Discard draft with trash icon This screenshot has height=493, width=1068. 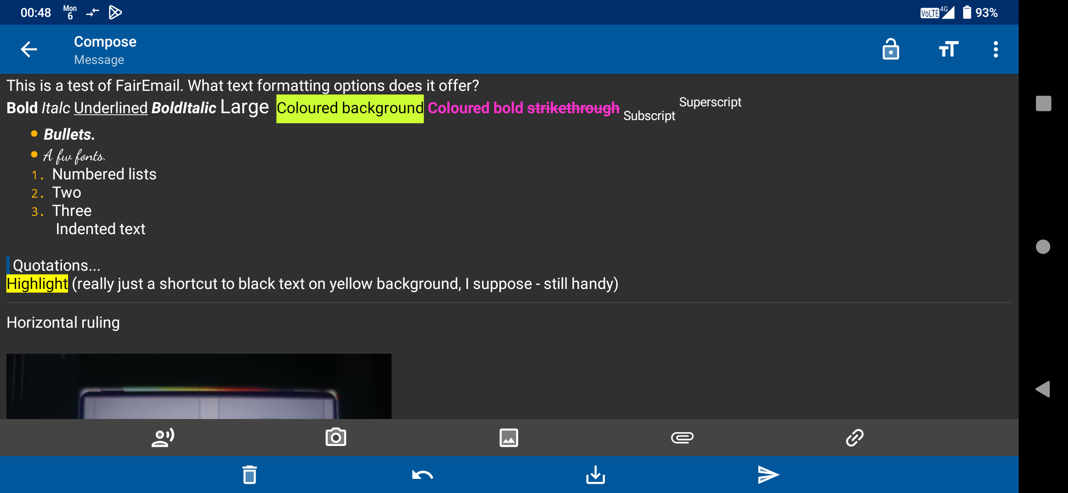[249, 475]
